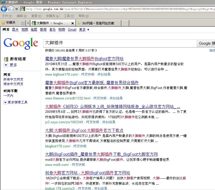This screenshot has width=215, height=190.
Task: Open result 大脚插件《剑网3》公测版本上线
Action: (112, 107)
